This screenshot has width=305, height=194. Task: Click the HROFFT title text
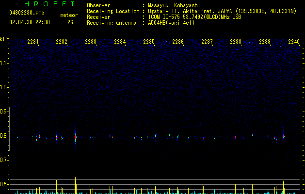click(x=50, y=4)
